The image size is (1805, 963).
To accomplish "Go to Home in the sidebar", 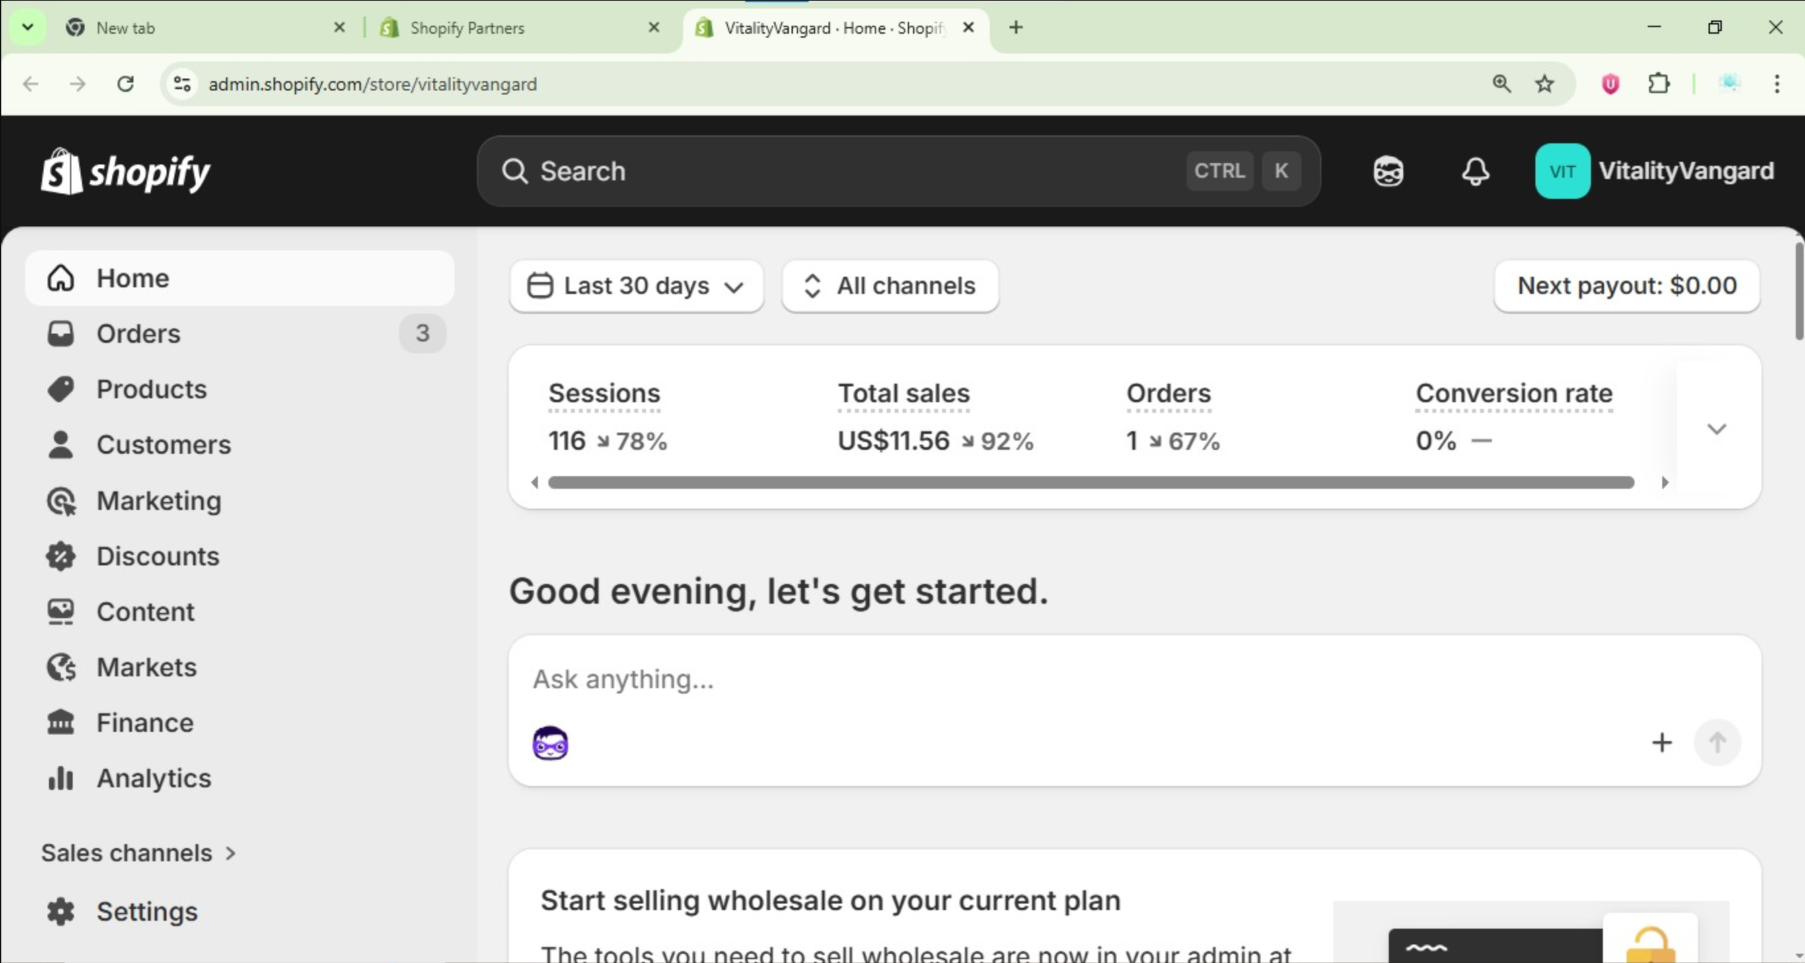I will tap(240, 278).
